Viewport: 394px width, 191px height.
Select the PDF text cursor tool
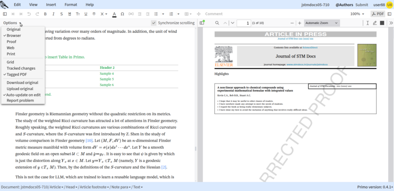click(367, 23)
